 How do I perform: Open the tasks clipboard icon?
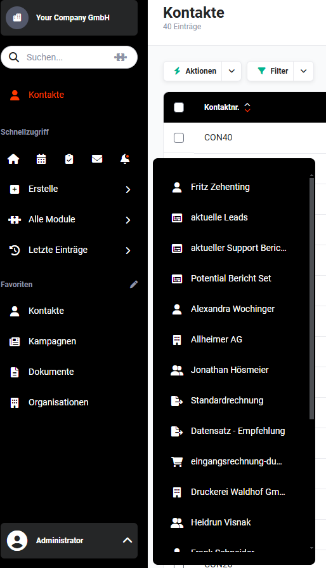[x=69, y=159]
